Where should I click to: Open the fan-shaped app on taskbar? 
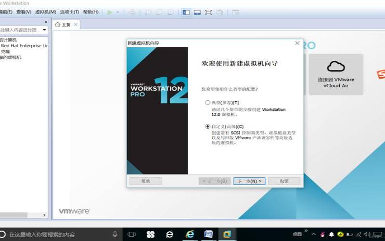tap(150, 234)
